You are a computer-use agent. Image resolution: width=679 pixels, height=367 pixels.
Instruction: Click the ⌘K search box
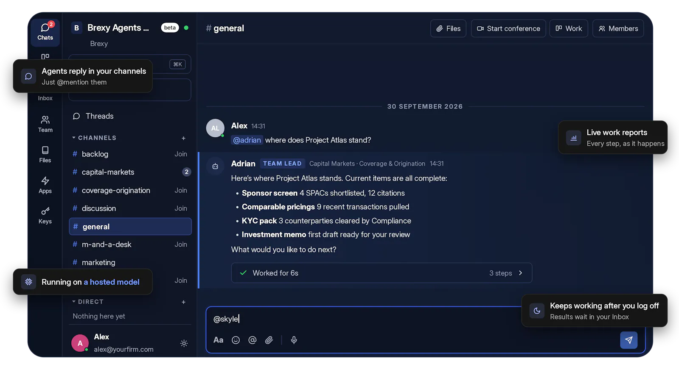(x=130, y=64)
